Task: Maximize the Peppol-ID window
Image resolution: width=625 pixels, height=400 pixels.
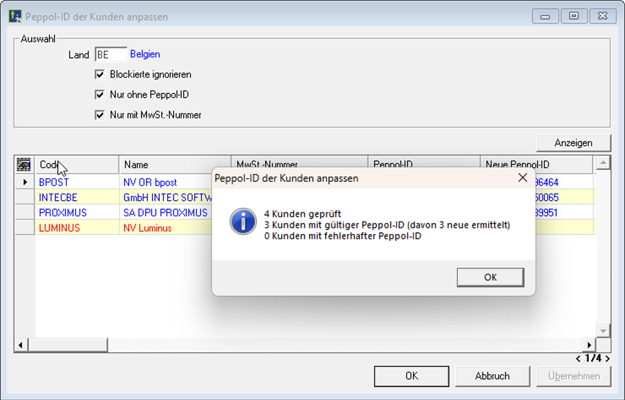Action: (x=574, y=16)
